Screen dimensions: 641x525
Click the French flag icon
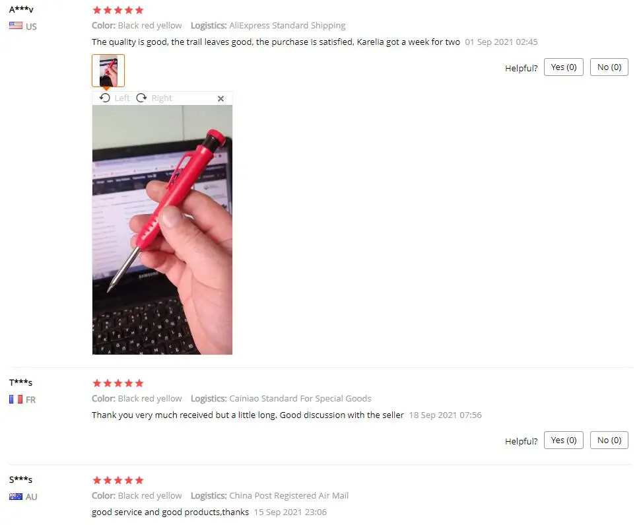16,399
